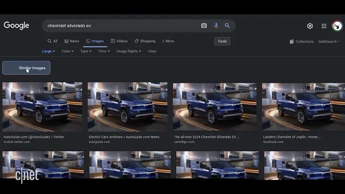Open the AutoGuide Twitter image thumbnail

[42, 107]
